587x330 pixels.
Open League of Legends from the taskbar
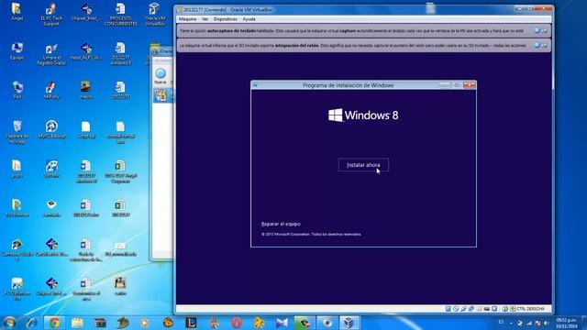click(191, 323)
